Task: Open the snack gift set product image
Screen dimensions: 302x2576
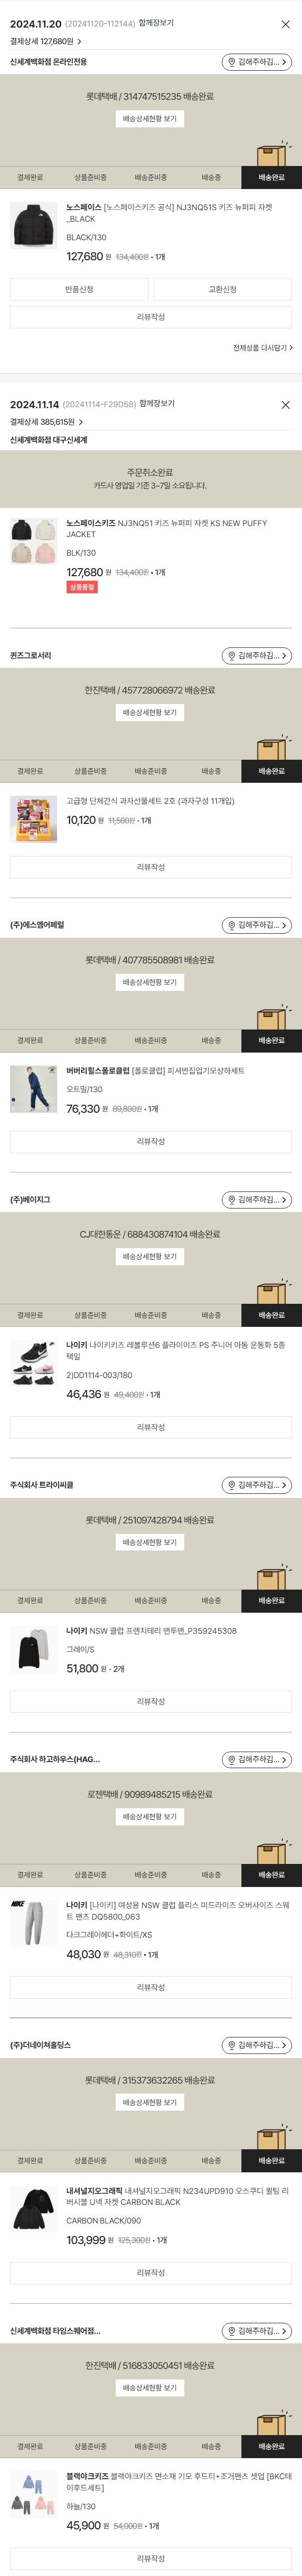Action: (x=34, y=819)
